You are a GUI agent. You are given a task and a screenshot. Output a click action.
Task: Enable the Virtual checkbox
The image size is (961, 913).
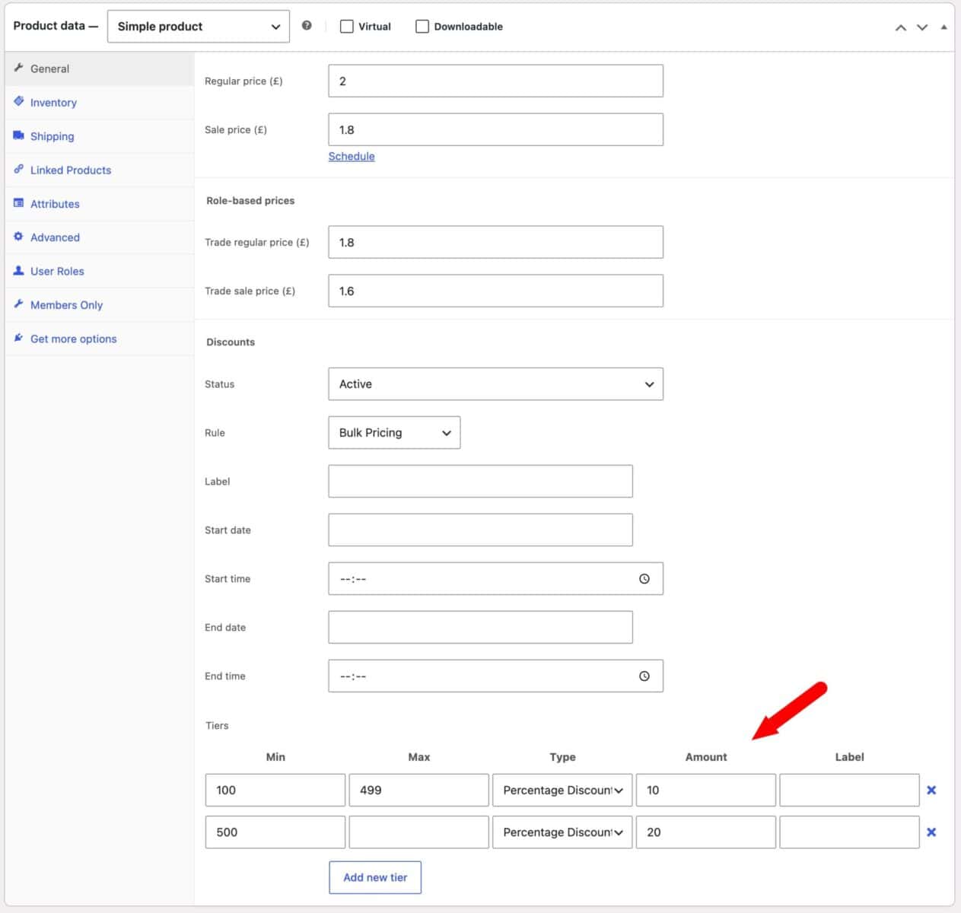[x=347, y=27]
